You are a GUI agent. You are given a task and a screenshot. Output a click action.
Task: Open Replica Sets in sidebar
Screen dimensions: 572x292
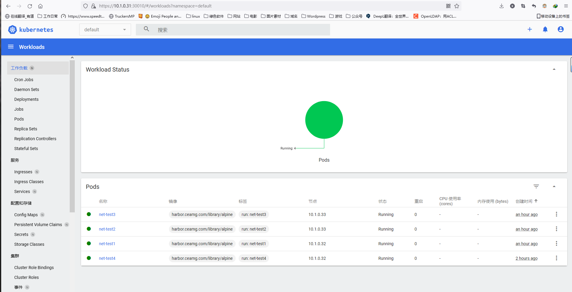[x=26, y=129]
